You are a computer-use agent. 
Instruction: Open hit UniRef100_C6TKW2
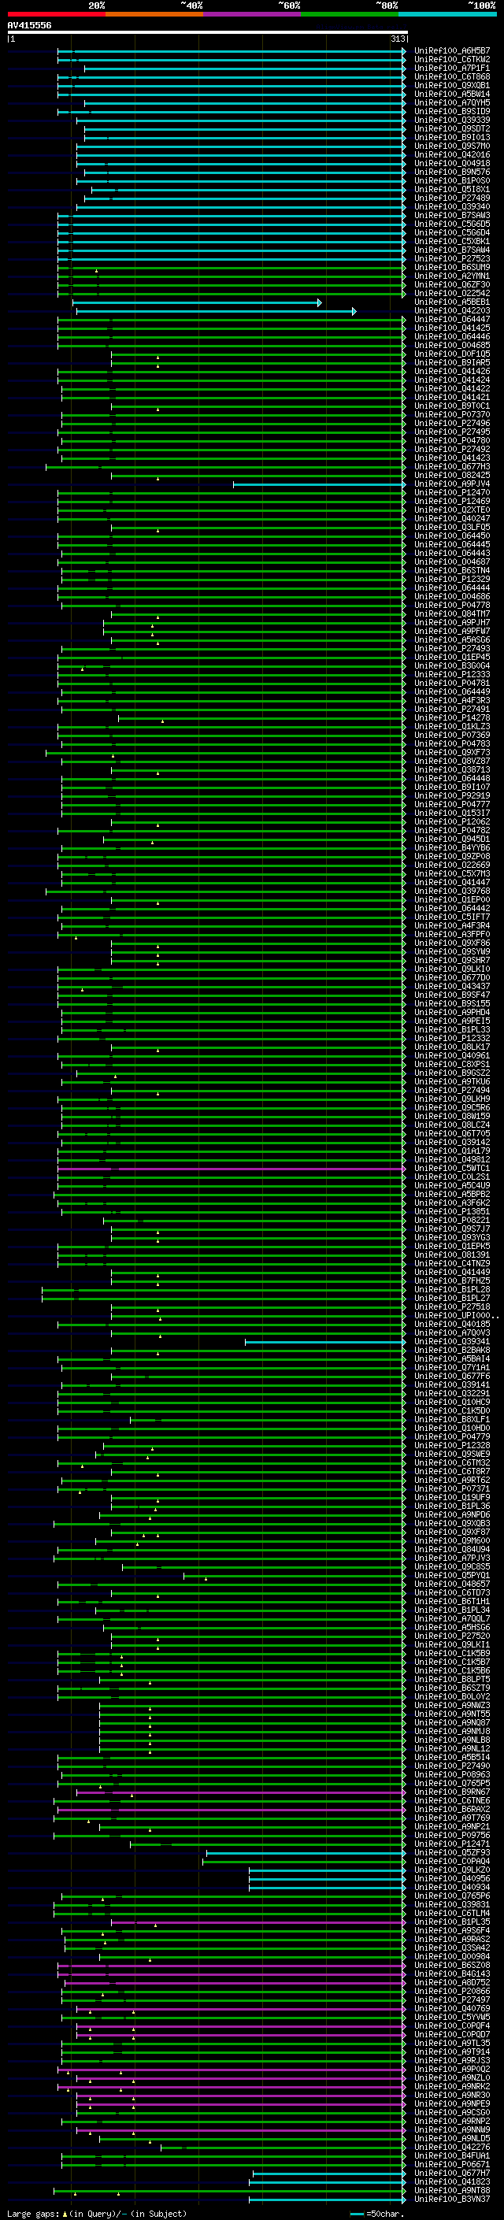[451, 60]
